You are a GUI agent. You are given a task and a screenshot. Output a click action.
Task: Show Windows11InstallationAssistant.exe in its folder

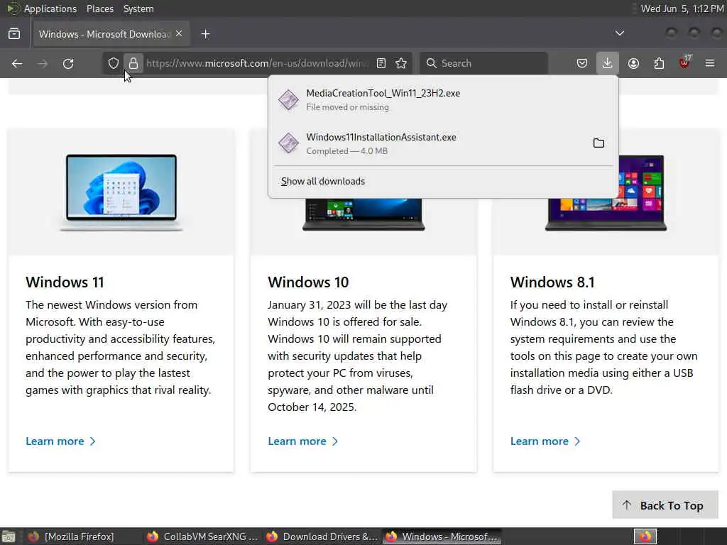pyautogui.click(x=598, y=143)
